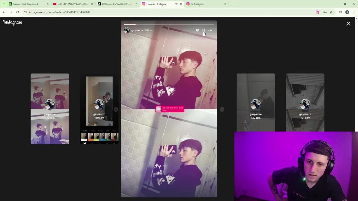Open the saved passwords key icon
This screenshot has width=358, height=201.
pos(325,12)
